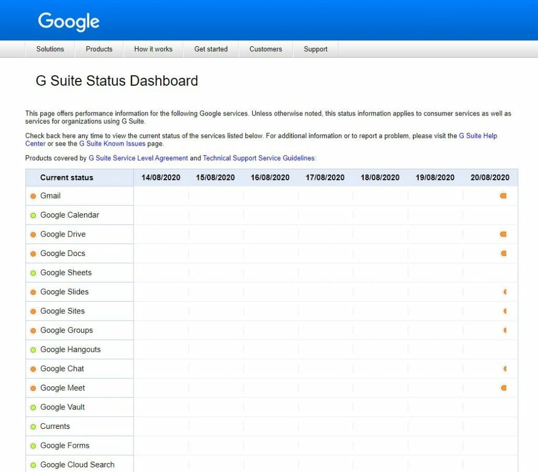Click the green status dot beside Google Calendar
The image size is (538, 472).
point(33,215)
